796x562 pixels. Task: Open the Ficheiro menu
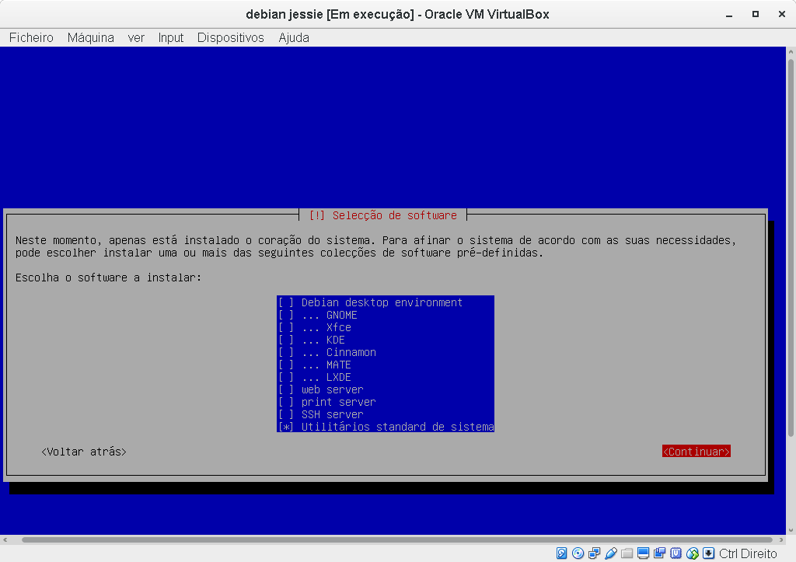pos(31,37)
